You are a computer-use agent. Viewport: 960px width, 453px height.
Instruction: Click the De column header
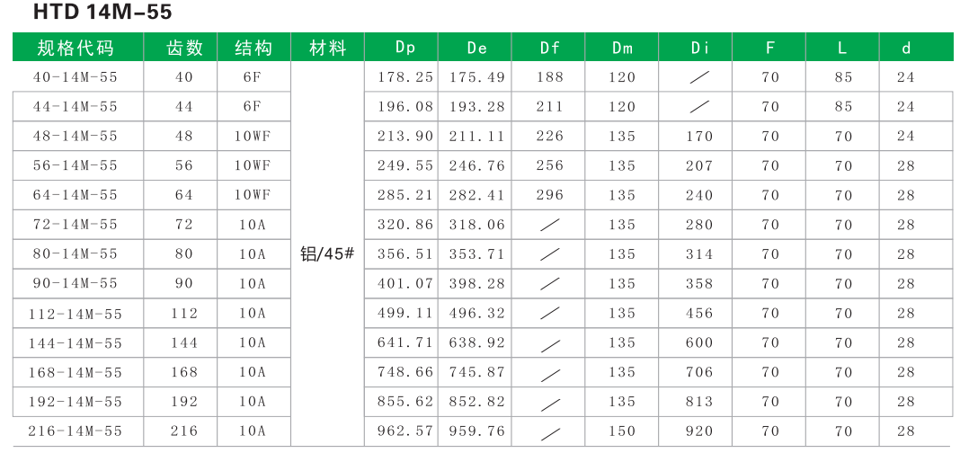(x=476, y=48)
